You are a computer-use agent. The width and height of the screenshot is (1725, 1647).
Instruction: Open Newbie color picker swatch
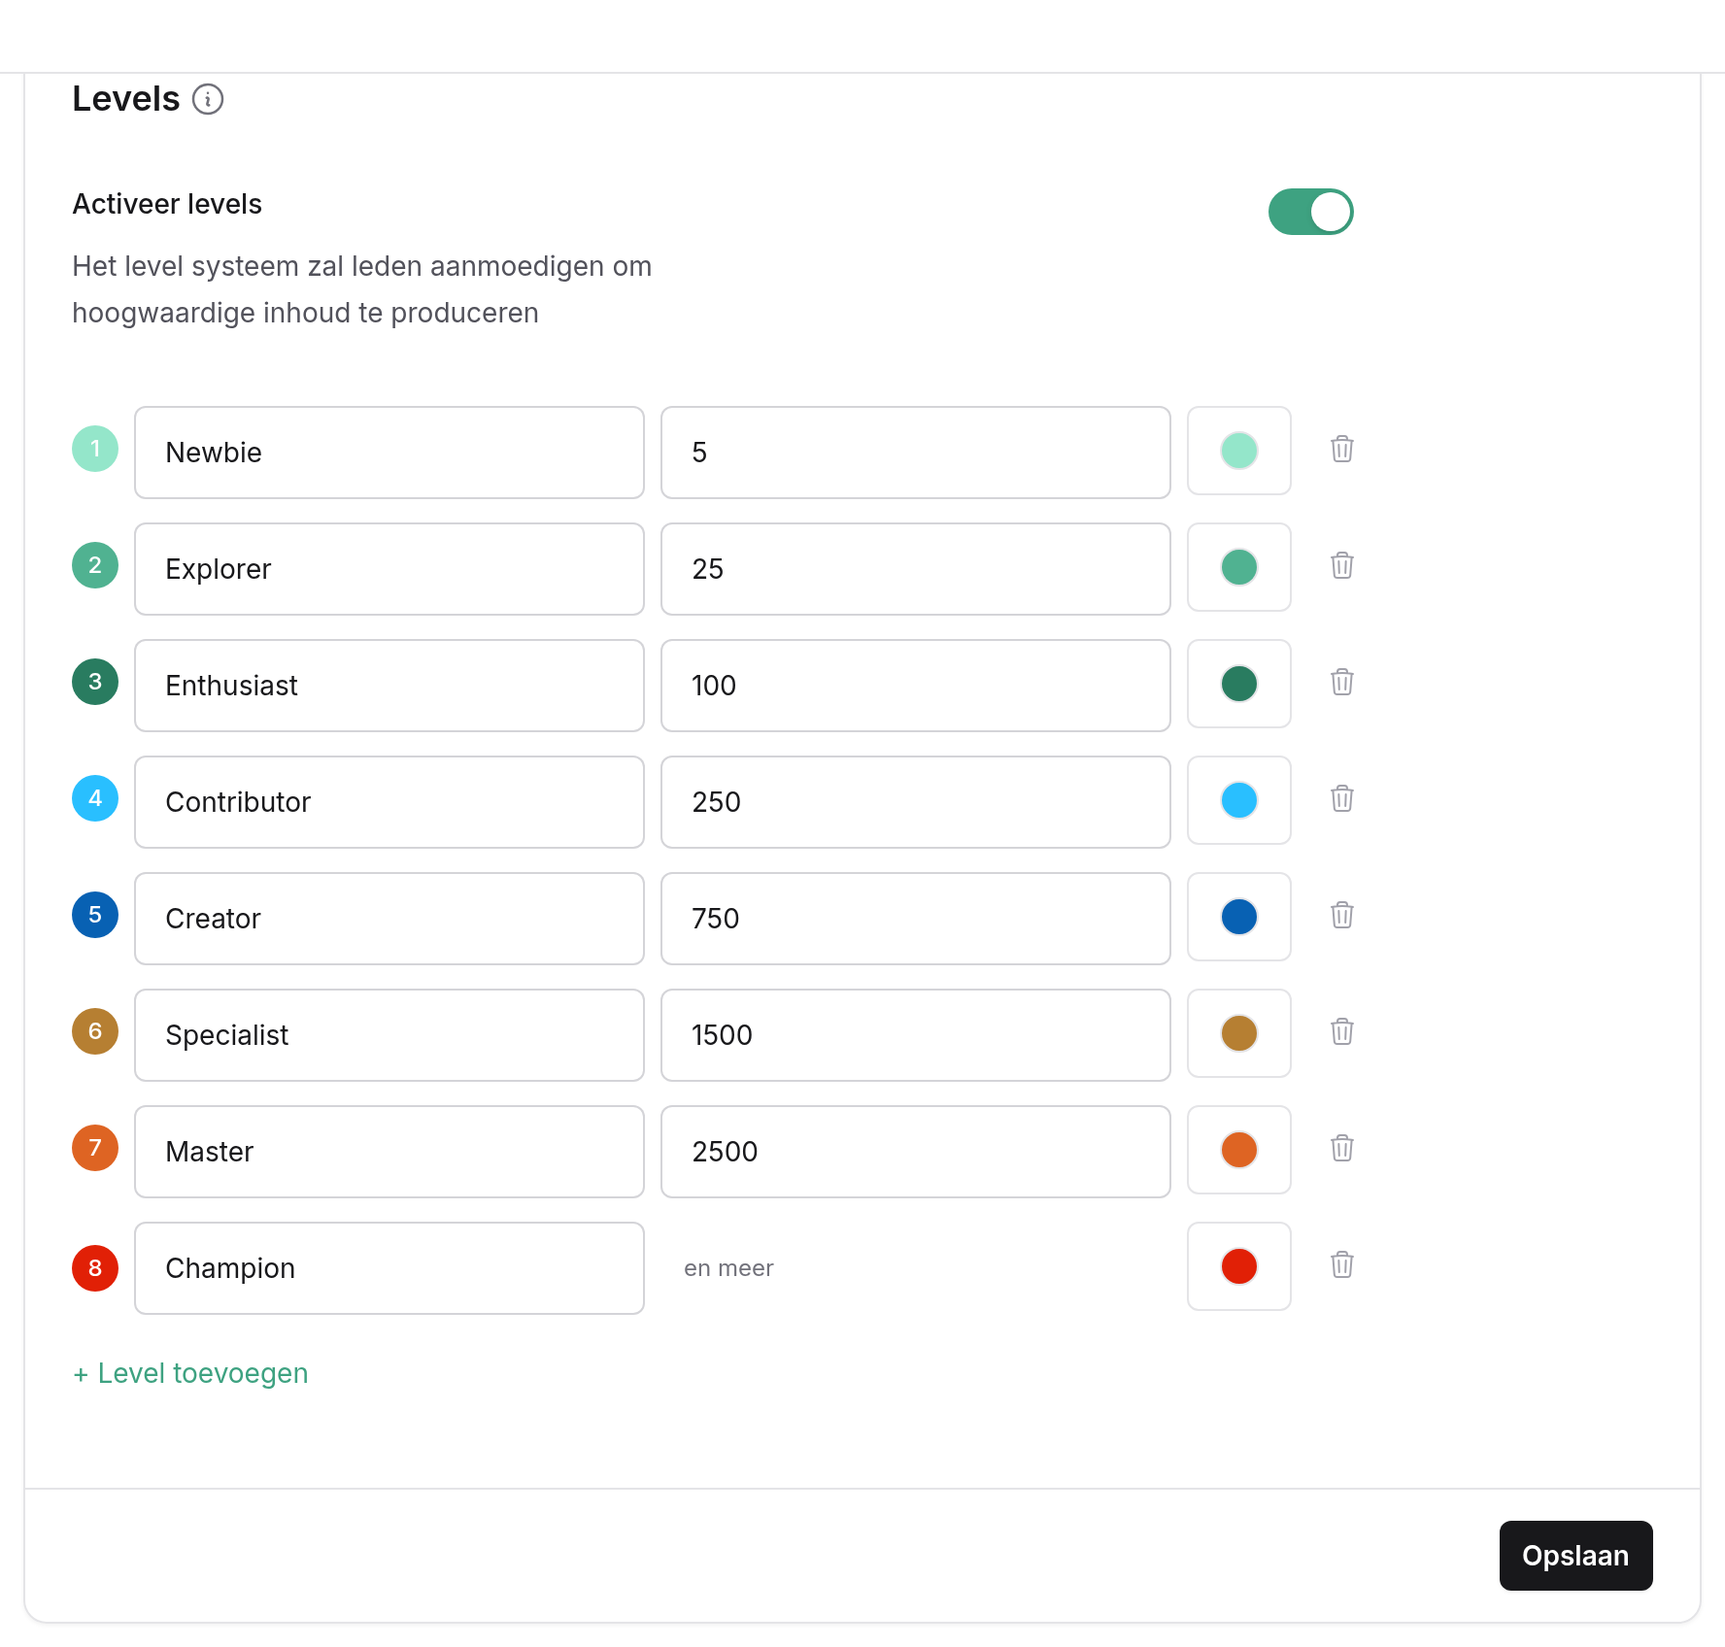[1239, 451]
